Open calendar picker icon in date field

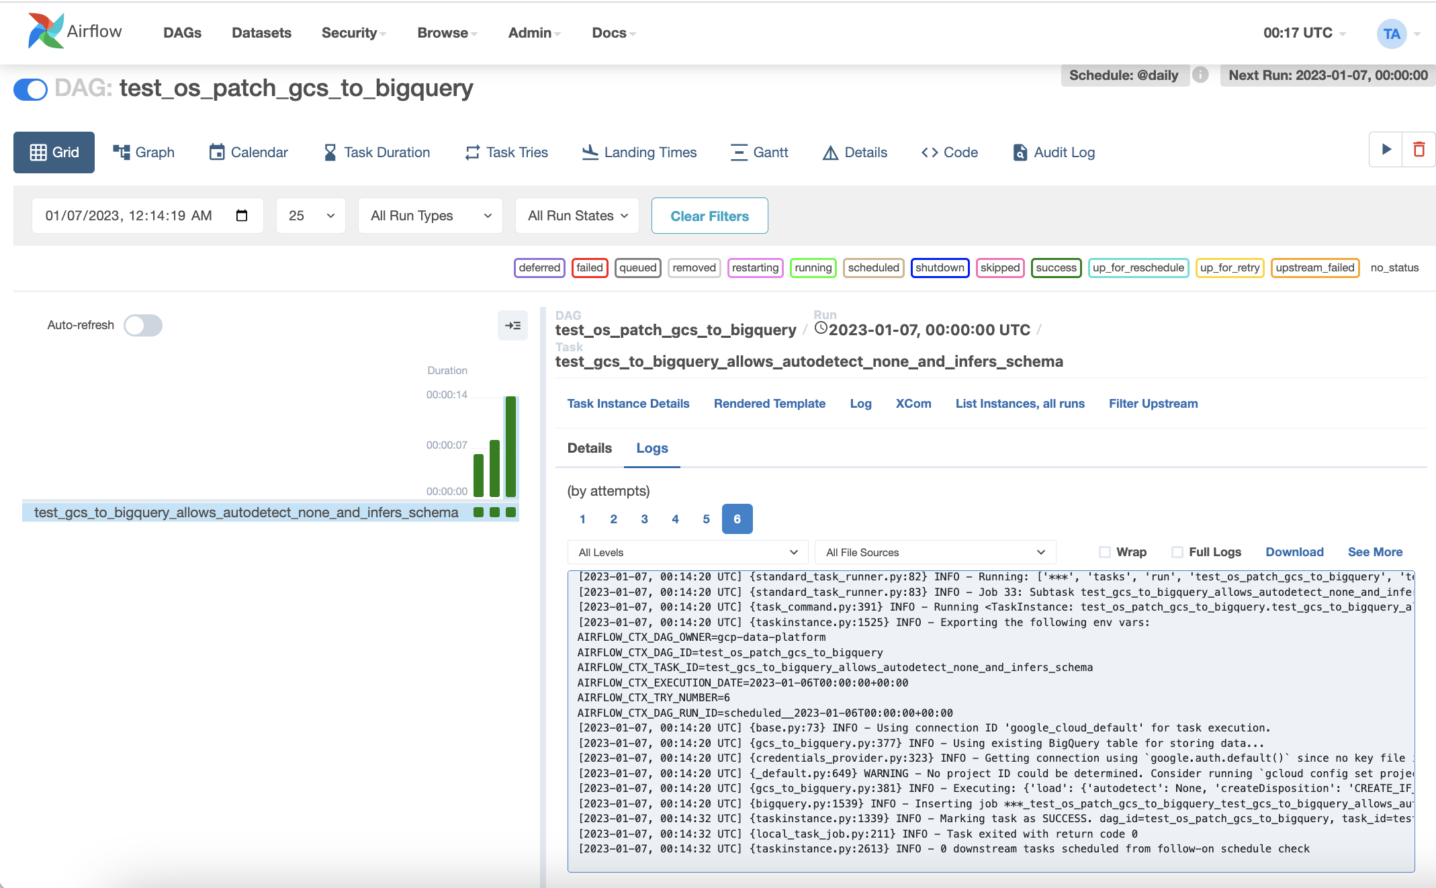click(242, 216)
